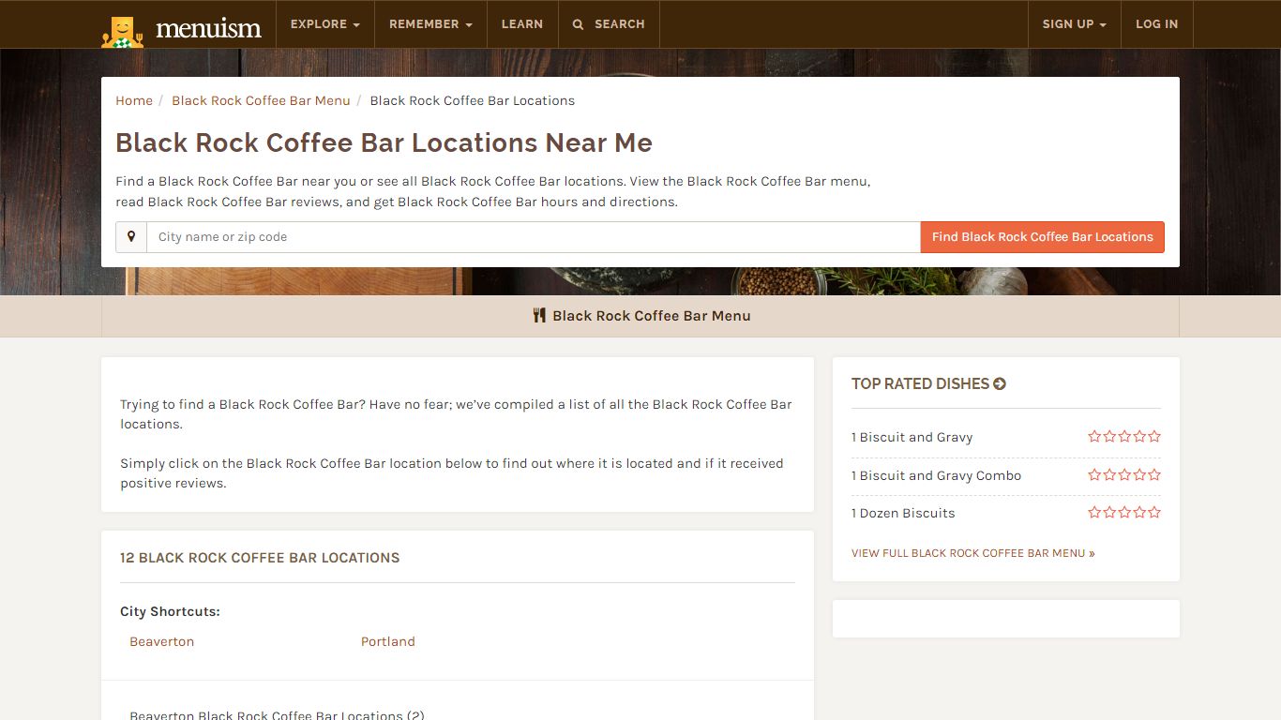Click the fork and knife menu icon
1281x720 pixels.
(539, 316)
